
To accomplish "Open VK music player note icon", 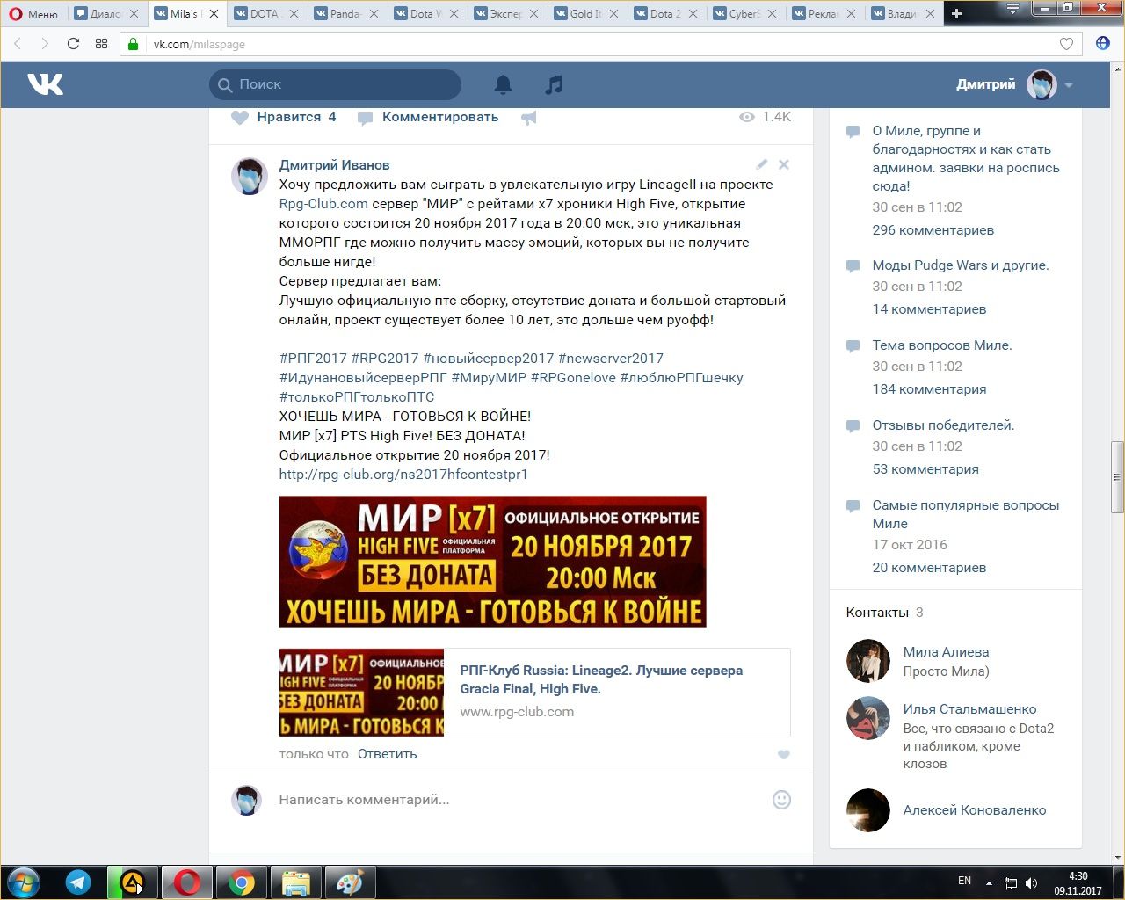I will point(553,84).
